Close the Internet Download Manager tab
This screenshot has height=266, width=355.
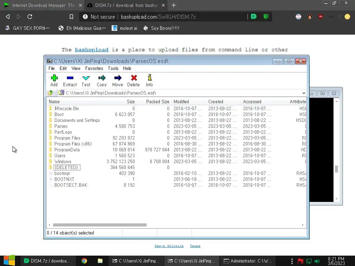coord(80,5)
